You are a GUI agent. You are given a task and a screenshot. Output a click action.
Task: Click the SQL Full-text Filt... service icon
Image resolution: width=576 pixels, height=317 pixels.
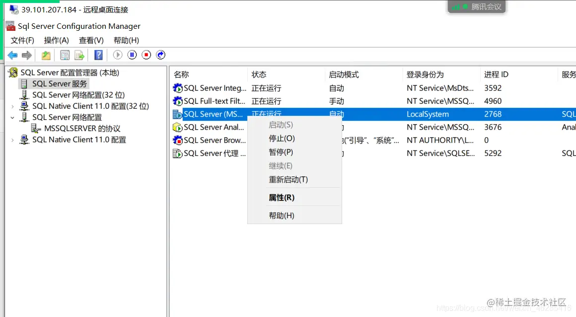pos(177,101)
